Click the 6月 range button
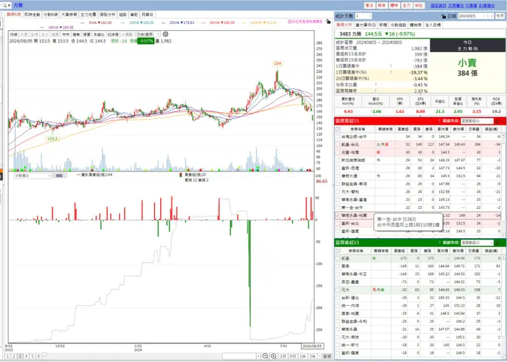The image size is (507, 362). 293,356
